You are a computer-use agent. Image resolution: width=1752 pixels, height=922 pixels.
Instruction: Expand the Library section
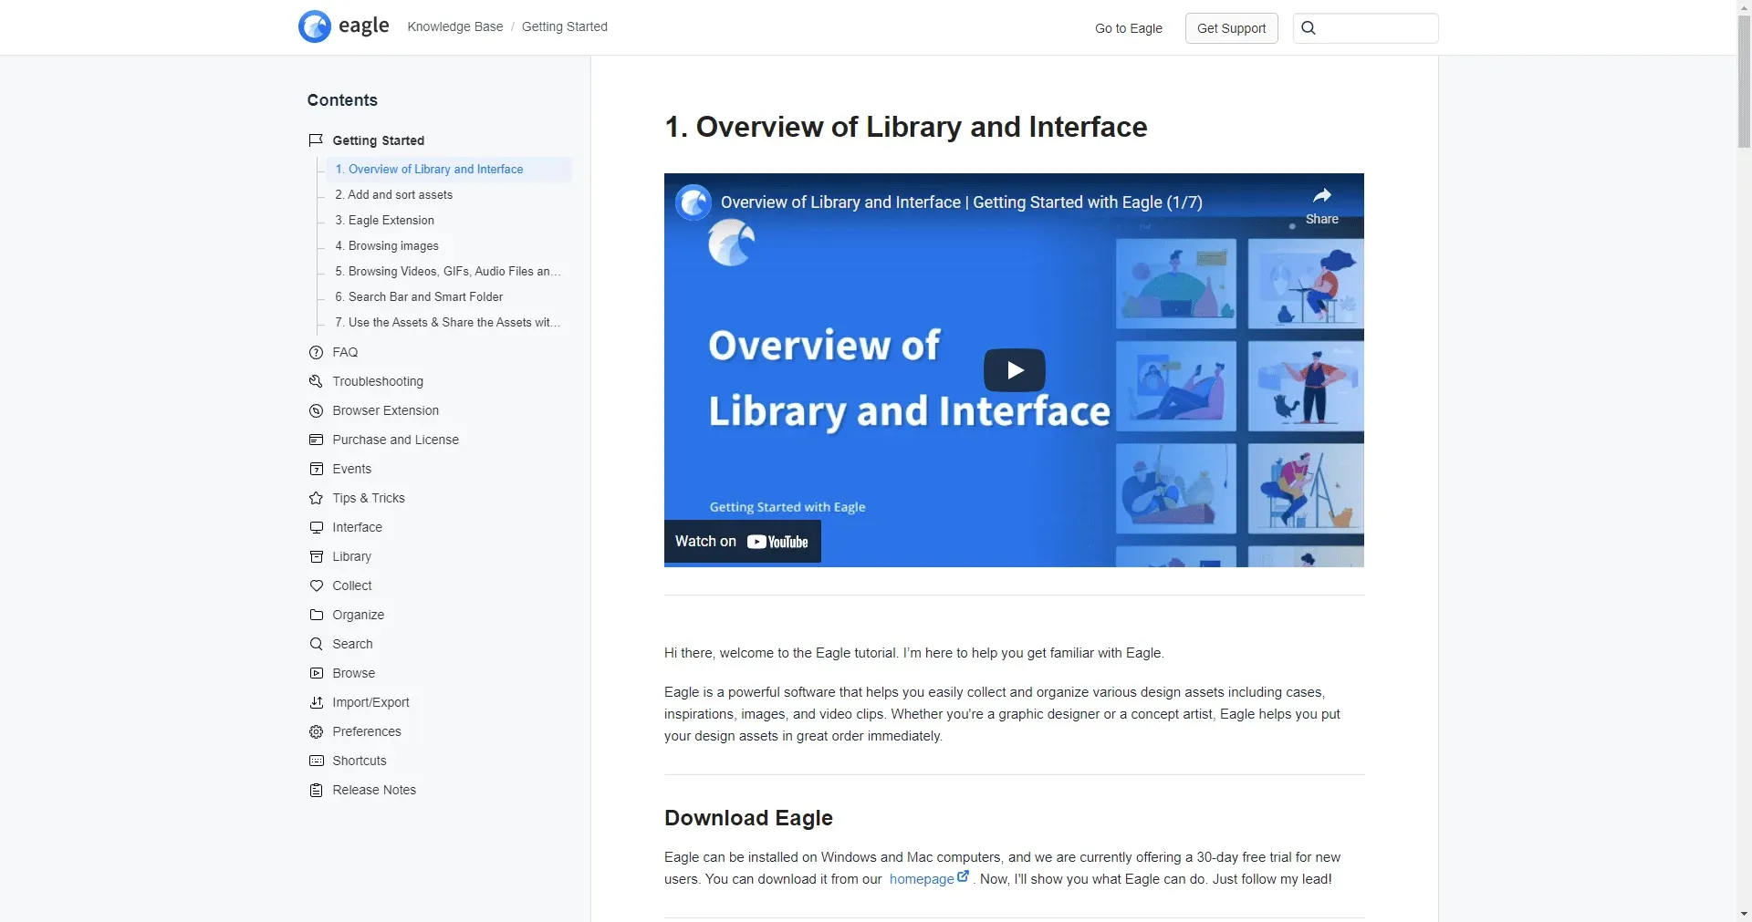351,556
